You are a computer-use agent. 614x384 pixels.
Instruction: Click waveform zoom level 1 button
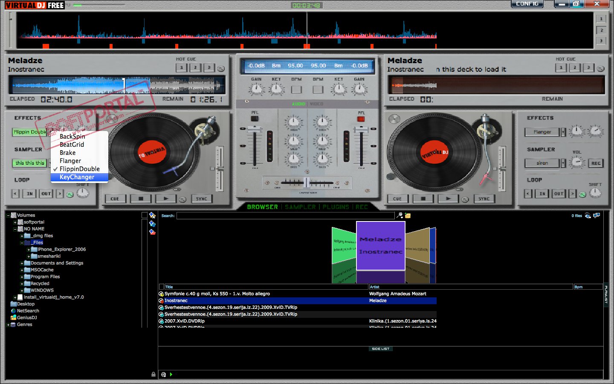tap(601, 19)
